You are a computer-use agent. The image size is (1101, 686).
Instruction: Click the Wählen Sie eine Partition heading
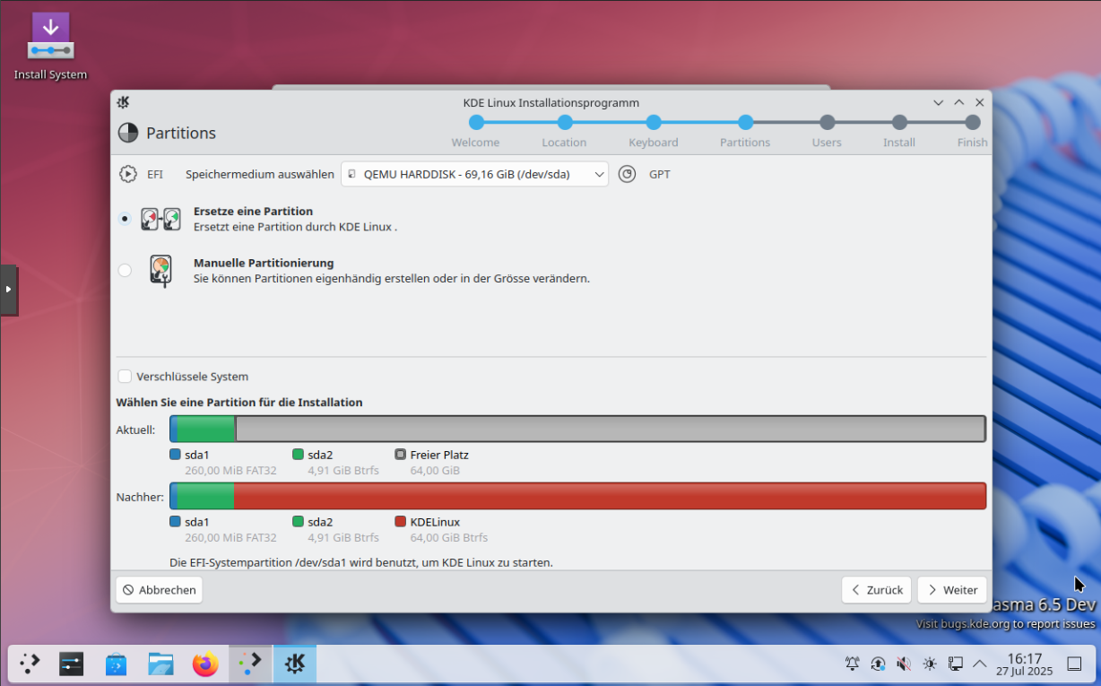pos(239,403)
